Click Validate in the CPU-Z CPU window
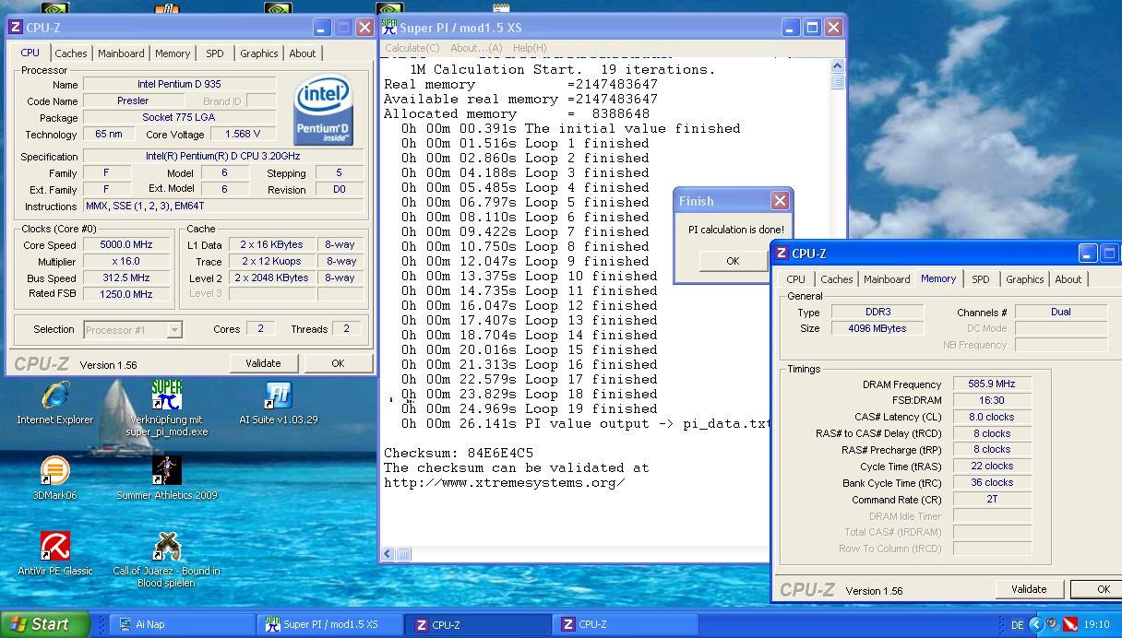The height and width of the screenshot is (638, 1122). (x=263, y=363)
